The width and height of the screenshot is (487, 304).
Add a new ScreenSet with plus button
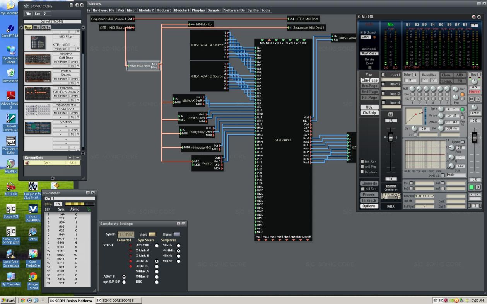[70, 158]
